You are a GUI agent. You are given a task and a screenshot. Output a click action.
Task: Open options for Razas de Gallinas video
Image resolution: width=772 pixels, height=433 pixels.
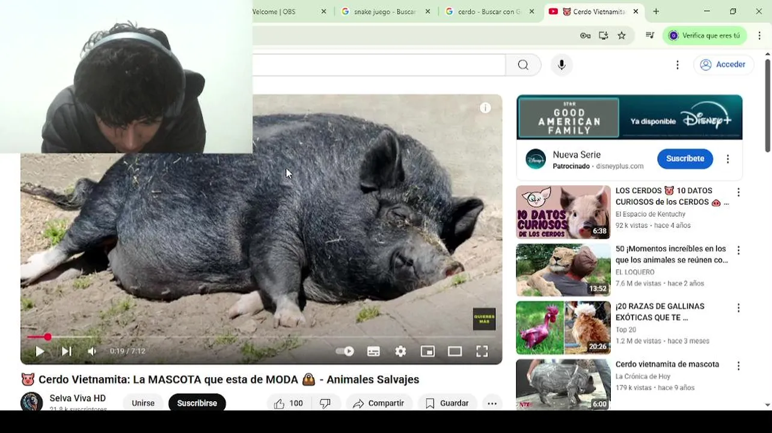(x=738, y=308)
